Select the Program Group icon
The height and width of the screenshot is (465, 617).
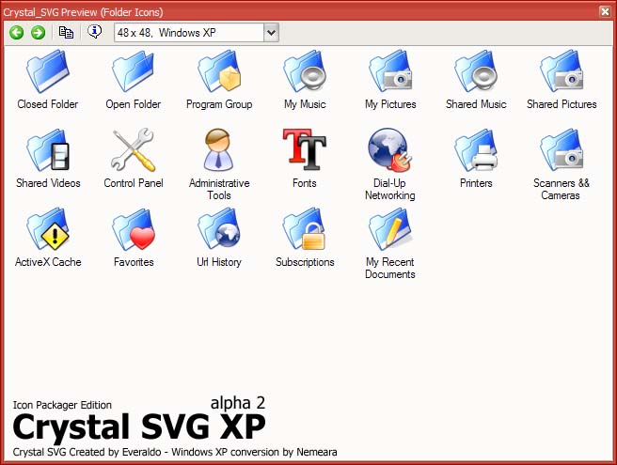tap(219, 70)
